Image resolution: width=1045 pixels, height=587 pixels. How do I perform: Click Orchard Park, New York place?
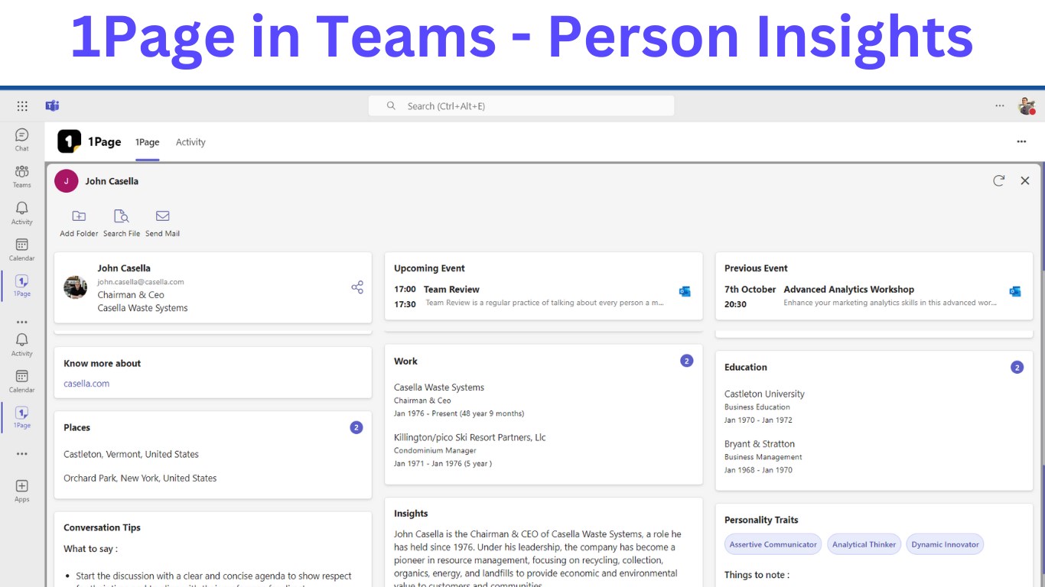(x=140, y=478)
